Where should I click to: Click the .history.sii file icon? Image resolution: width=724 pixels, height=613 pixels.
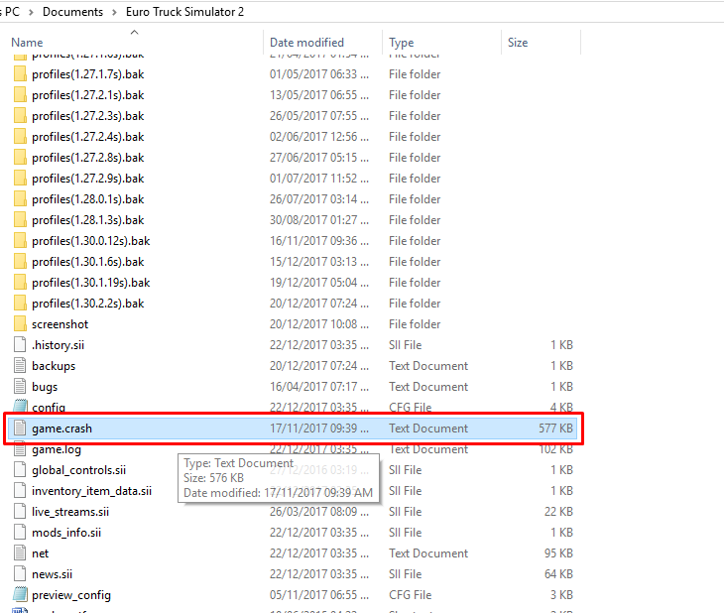[20, 344]
